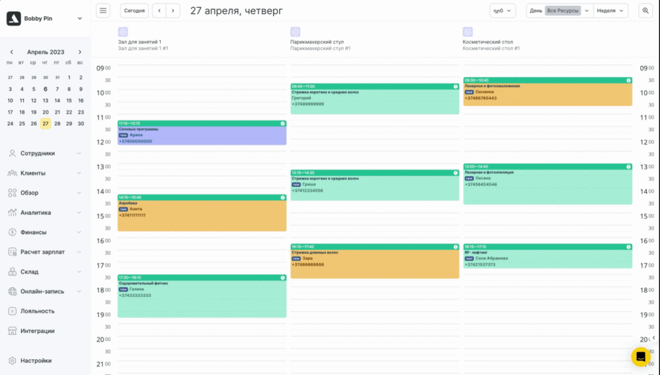Open the Силовые программы appointment
Image resolution: width=660 pixels, height=375 pixels.
tap(202, 133)
